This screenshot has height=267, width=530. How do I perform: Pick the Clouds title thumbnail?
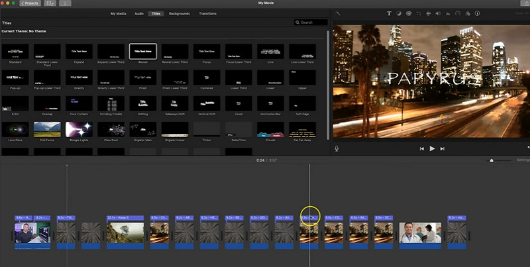270,129
